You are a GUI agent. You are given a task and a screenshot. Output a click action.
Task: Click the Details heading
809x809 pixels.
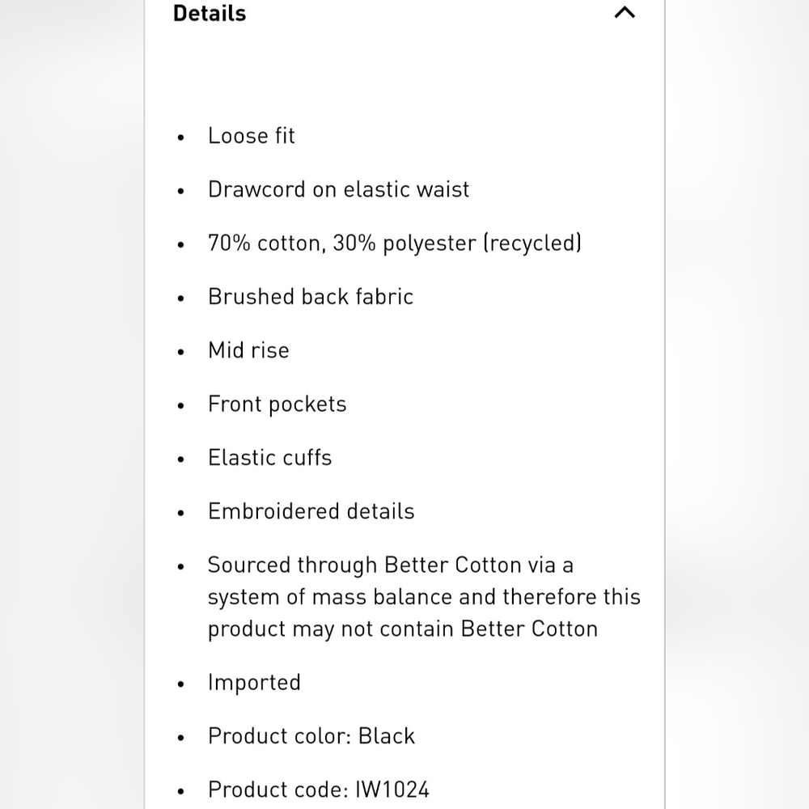(210, 14)
